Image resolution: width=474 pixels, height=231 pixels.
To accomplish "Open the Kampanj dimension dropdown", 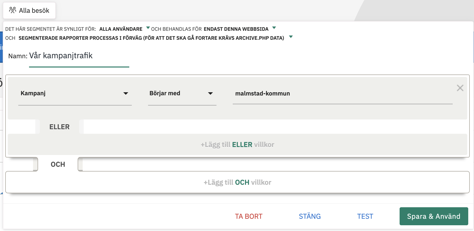I will tap(75, 93).
